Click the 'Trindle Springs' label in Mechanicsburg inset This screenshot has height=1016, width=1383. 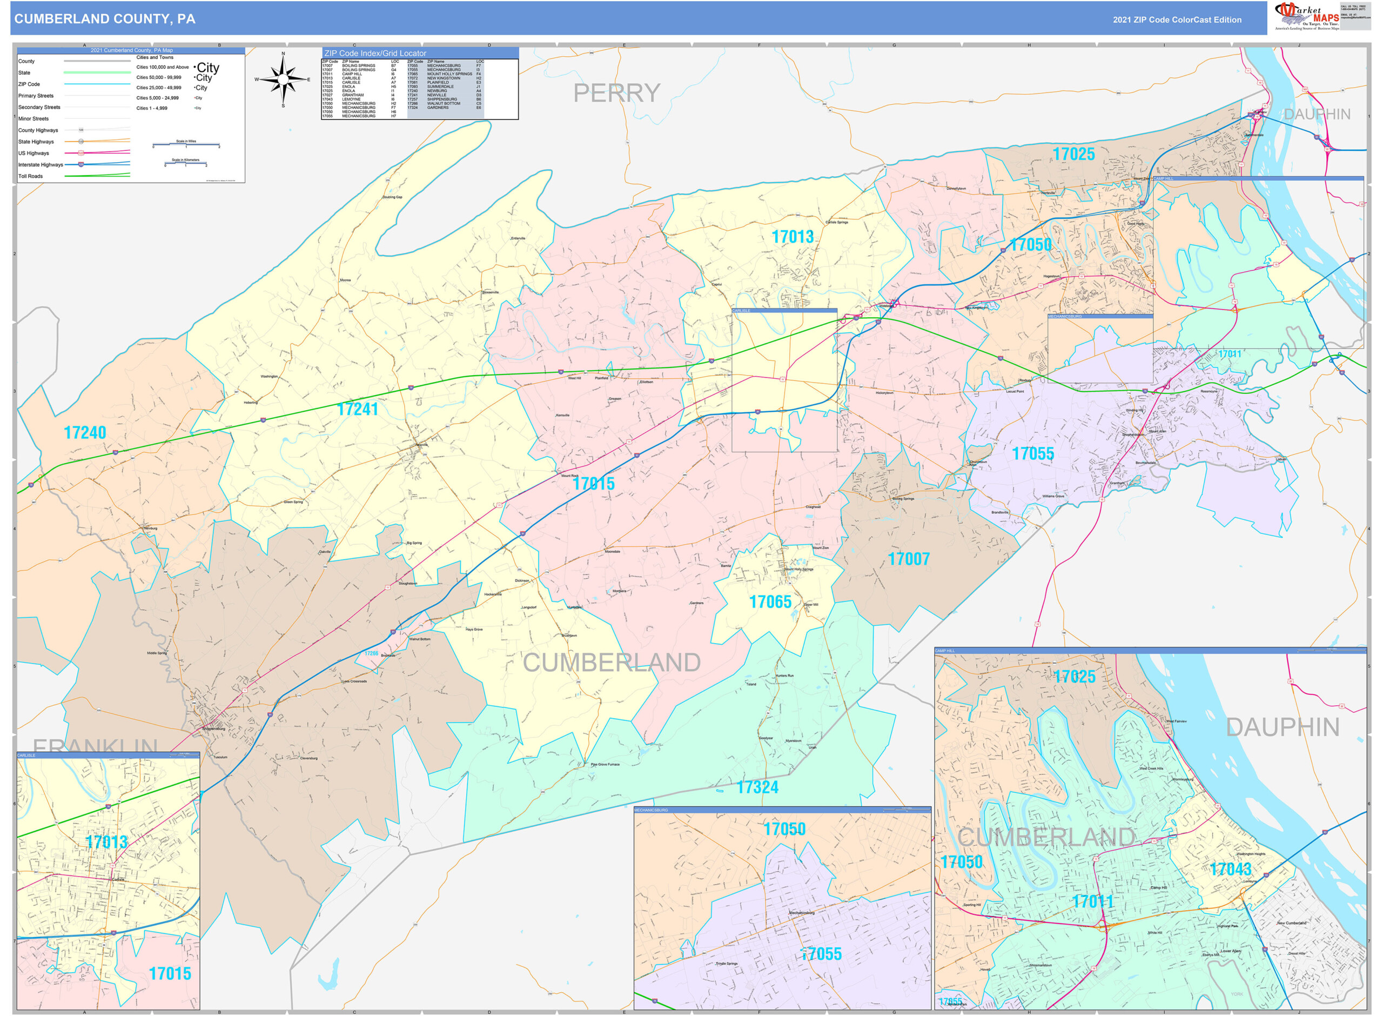click(727, 964)
